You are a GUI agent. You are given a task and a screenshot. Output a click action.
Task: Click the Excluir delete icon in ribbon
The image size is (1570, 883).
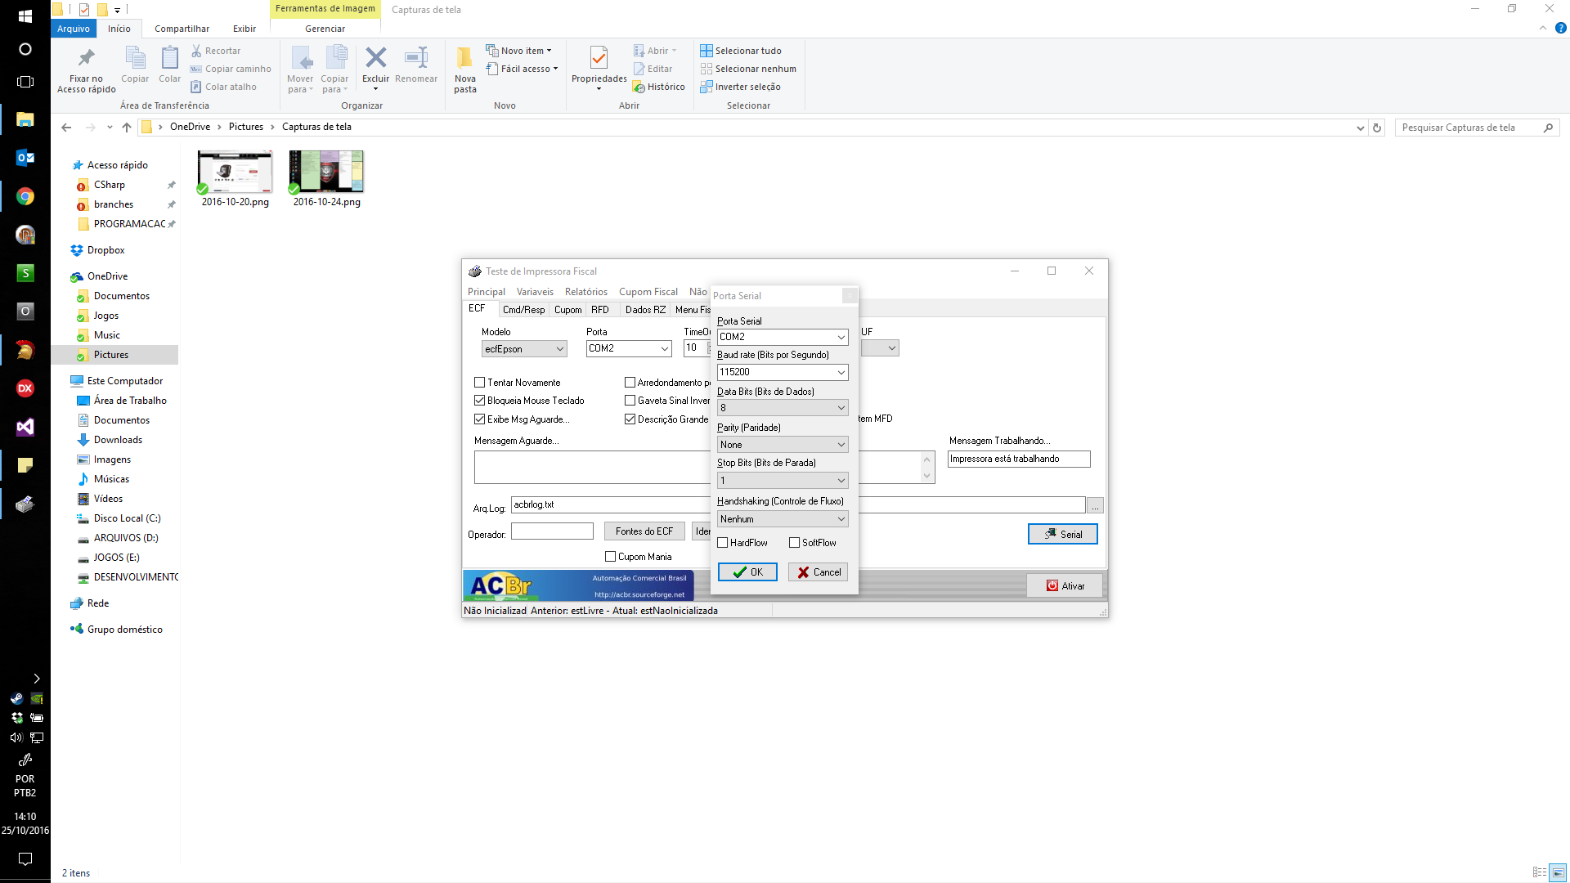(375, 58)
